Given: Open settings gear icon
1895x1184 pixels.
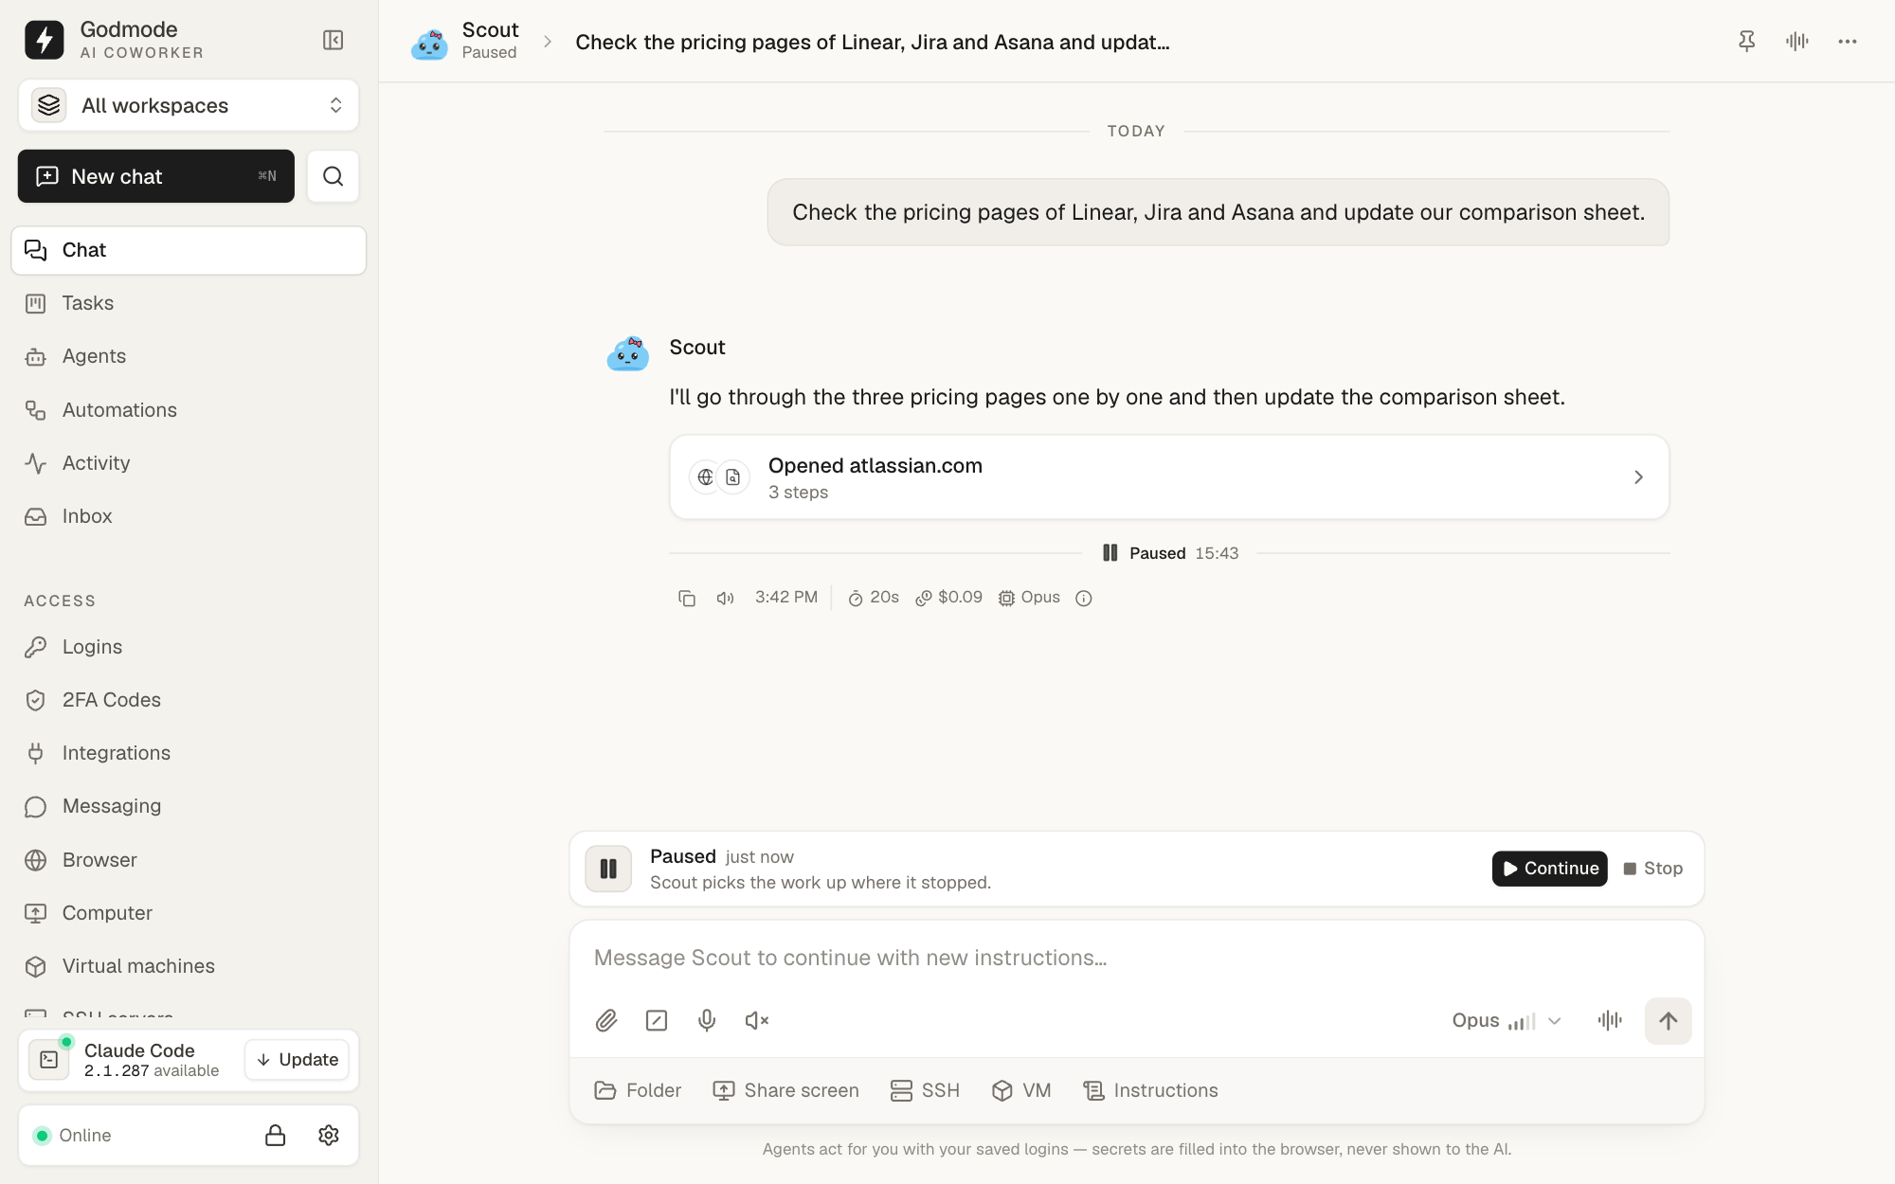Looking at the screenshot, I should point(329,1135).
